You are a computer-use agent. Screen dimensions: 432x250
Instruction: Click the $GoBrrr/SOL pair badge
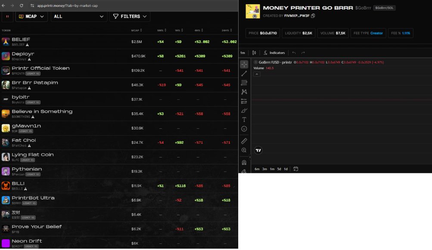pyautogui.click(x=384, y=8)
